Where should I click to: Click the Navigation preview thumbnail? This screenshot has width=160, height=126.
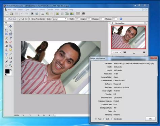point(128,37)
